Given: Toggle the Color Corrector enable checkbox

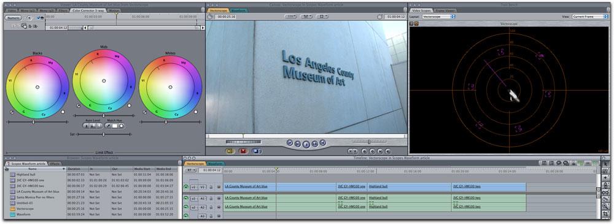Looking at the screenshot, I should pyautogui.click(x=38, y=18).
